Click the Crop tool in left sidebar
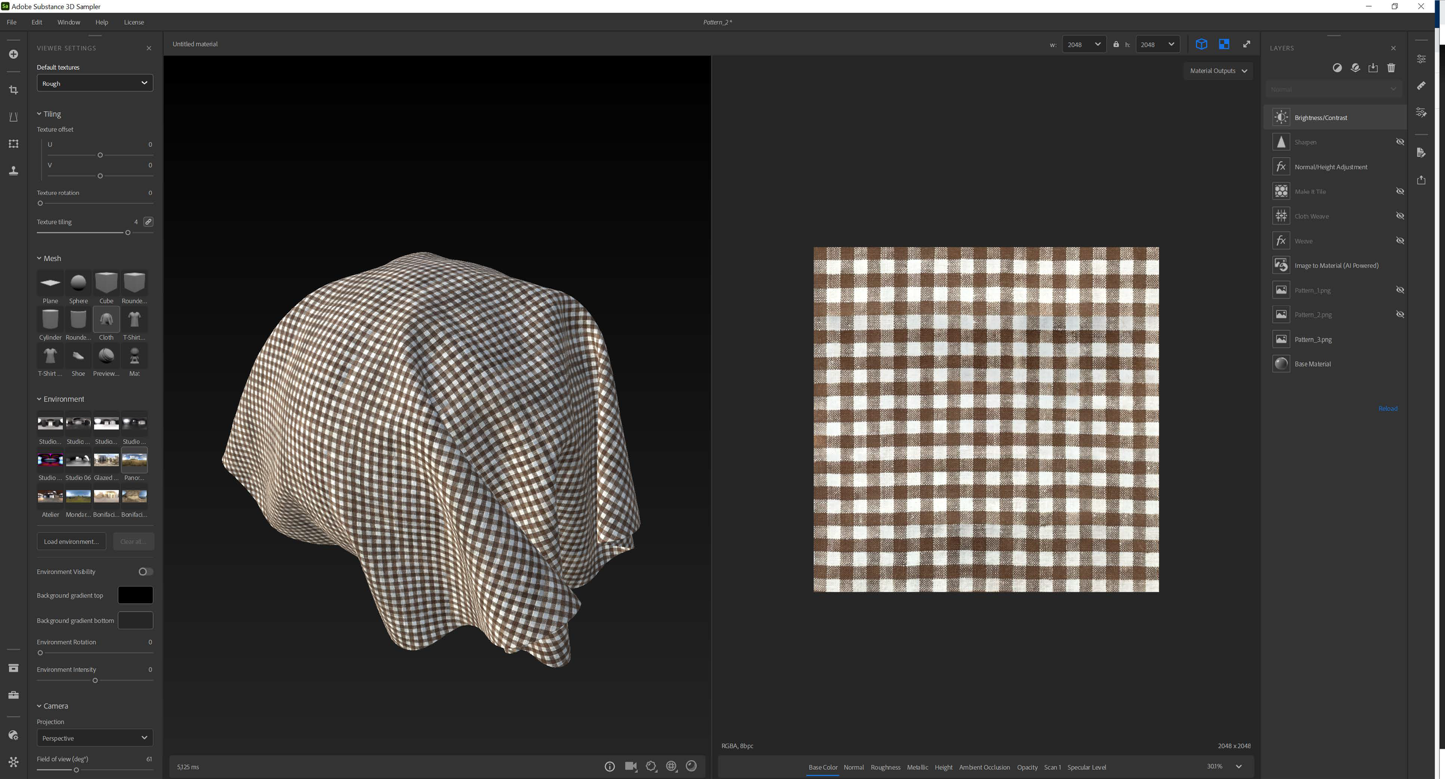The width and height of the screenshot is (1445, 779). click(x=13, y=90)
